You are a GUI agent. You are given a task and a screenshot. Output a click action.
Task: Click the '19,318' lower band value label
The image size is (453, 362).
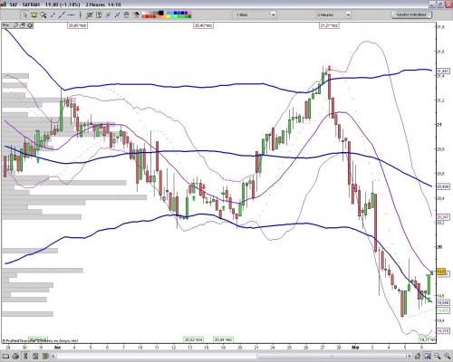click(443, 331)
